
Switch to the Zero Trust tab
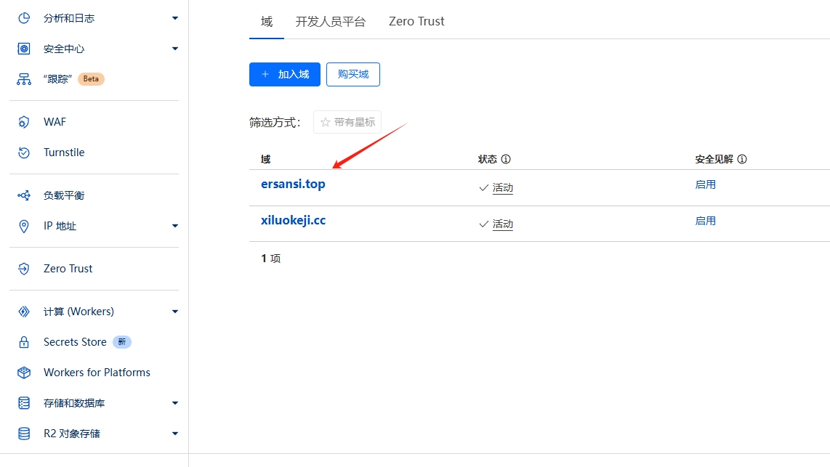pos(416,21)
